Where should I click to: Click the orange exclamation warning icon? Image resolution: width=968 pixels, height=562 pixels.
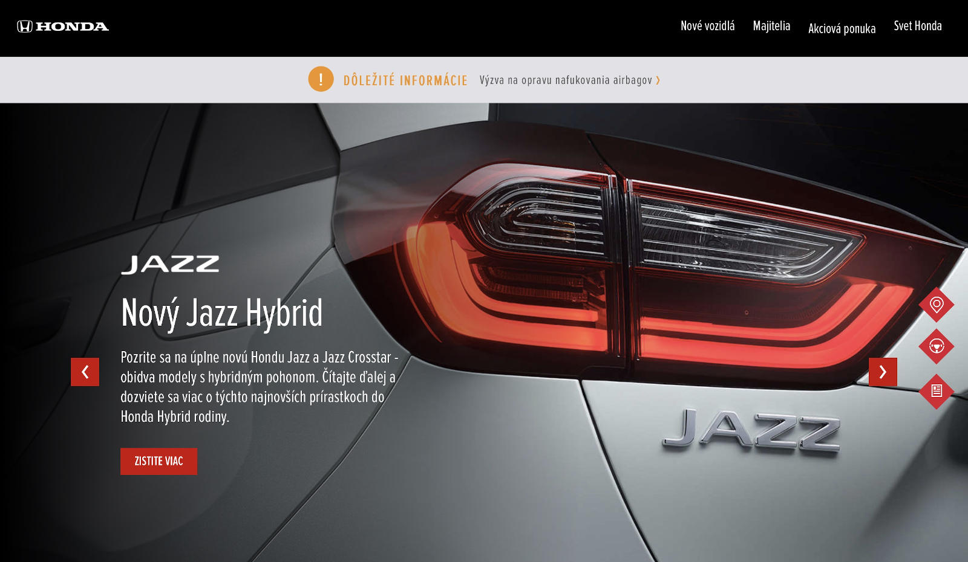click(x=321, y=79)
